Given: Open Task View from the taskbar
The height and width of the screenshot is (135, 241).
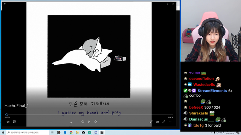Looking at the screenshot, I should (x=52, y=132).
